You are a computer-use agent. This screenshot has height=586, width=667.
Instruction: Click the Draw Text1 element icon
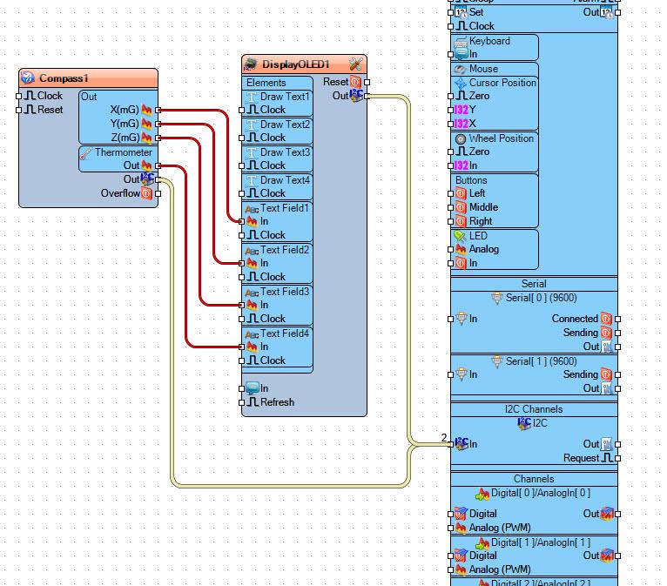(x=252, y=97)
